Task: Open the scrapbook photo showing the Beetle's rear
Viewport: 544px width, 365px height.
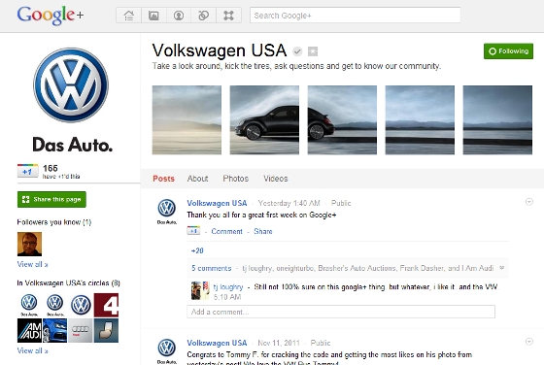Action: pos(342,120)
